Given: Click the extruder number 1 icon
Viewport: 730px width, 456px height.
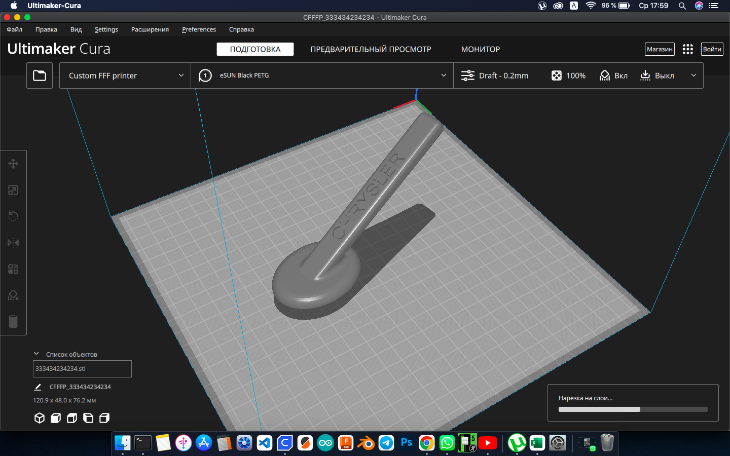Looking at the screenshot, I should [x=205, y=75].
